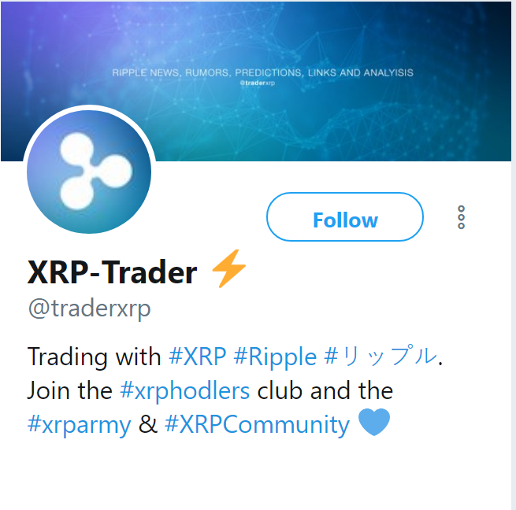Click the Follow button

345,216
